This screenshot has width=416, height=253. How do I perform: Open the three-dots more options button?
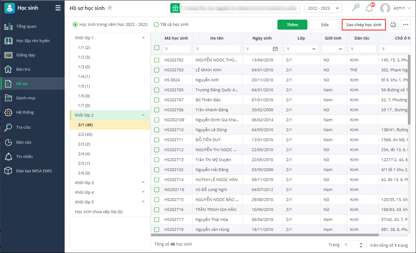[x=405, y=25]
